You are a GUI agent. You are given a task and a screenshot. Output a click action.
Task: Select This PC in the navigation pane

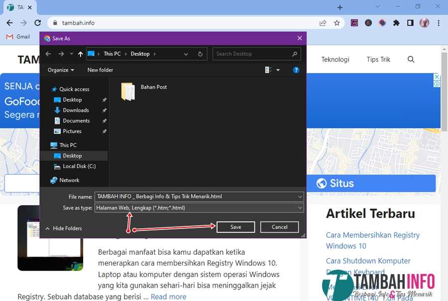(68, 145)
